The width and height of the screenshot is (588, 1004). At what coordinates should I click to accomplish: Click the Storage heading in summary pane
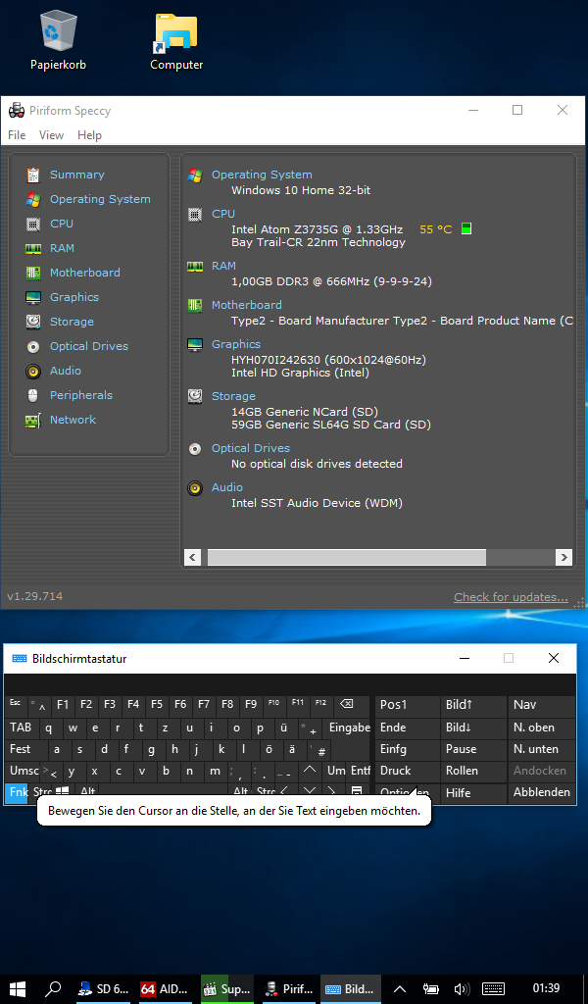click(233, 396)
